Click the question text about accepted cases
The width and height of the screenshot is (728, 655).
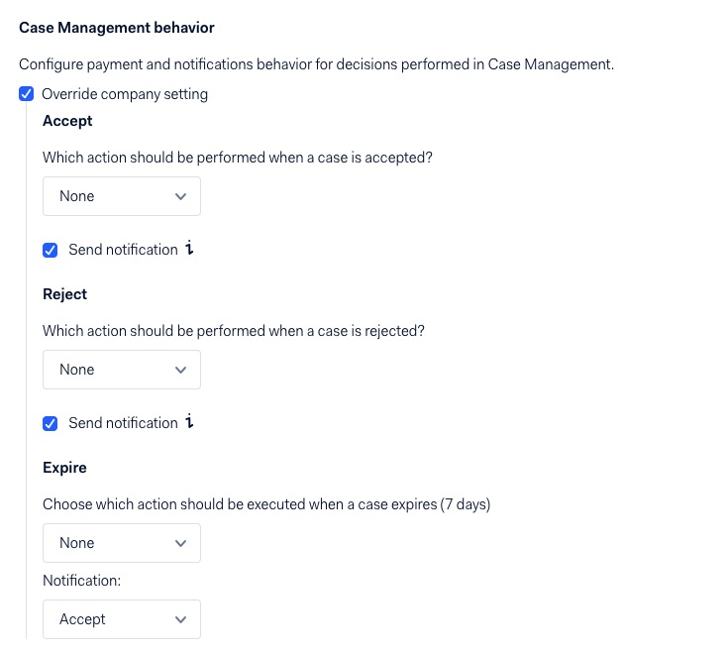[238, 158]
